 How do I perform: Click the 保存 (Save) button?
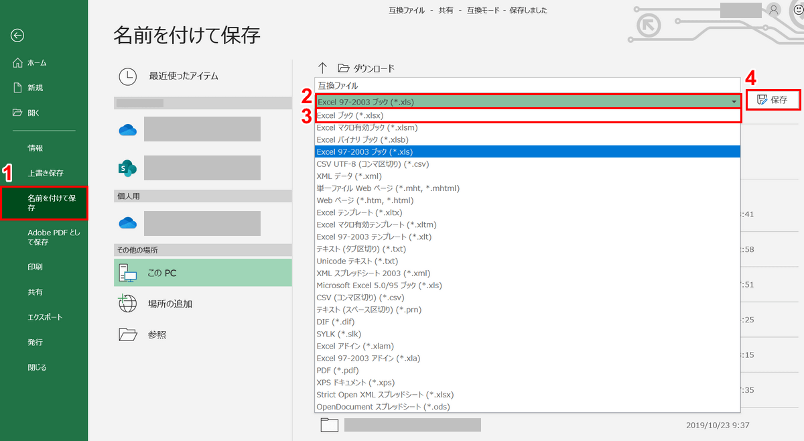pos(773,100)
